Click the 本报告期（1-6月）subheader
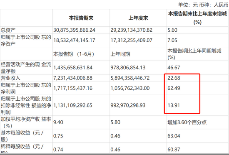Screen dimensions: 229x155 tap(74, 54)
